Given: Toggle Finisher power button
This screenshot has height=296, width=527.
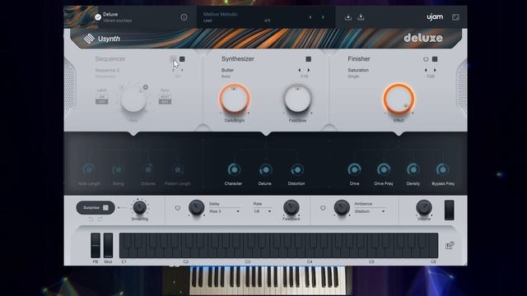Looking at the screenshot, I should pyautogui.click(x=426, y=59).
